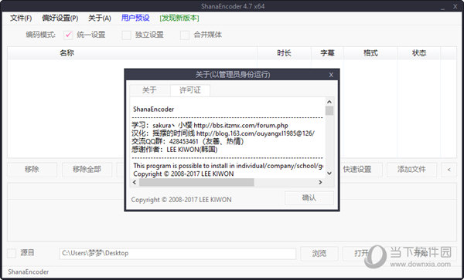Sort by the 名称 column header
464x280 pixels.
132,53
